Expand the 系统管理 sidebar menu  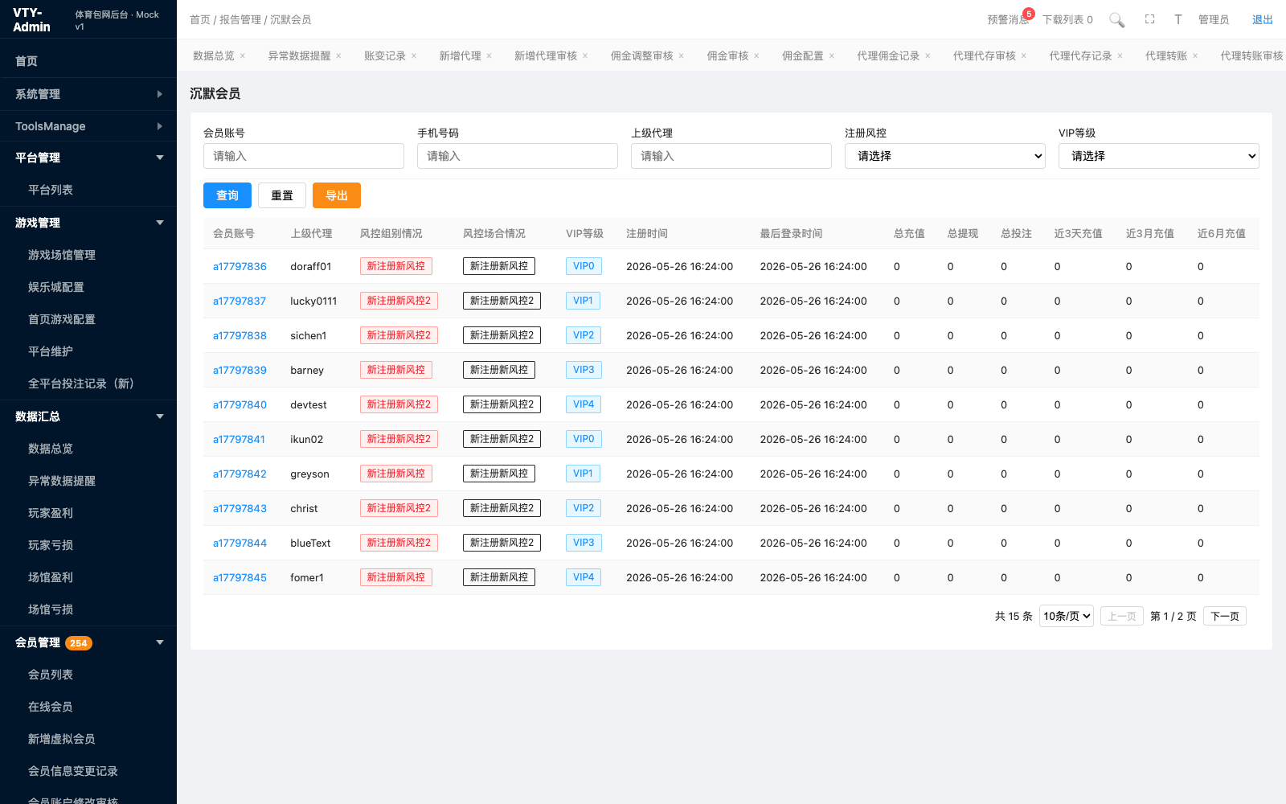click(x=88, y=94)
